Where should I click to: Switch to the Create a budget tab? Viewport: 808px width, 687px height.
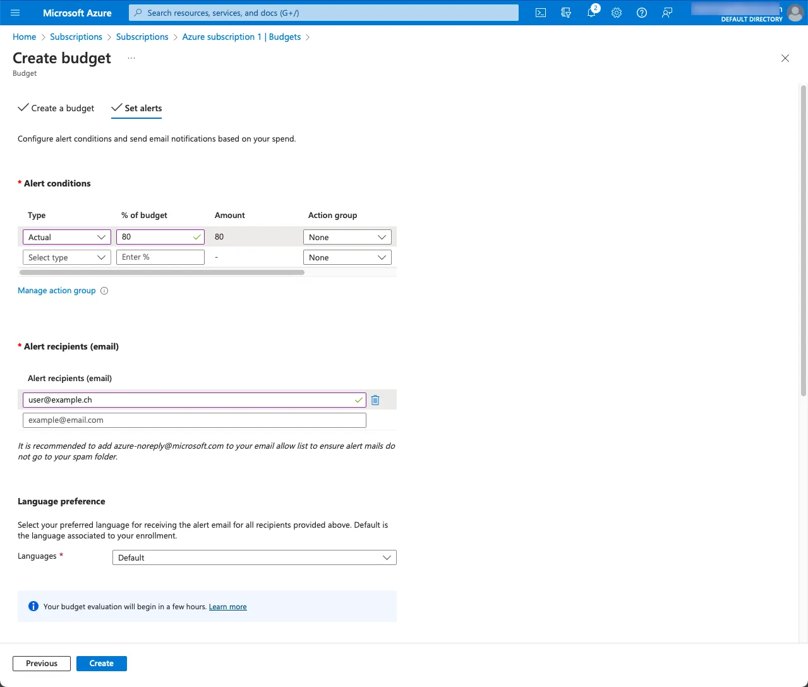pos(56,108)
